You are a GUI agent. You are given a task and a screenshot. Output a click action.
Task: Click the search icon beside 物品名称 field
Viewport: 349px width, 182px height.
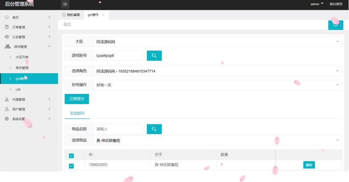click(154, 129)
